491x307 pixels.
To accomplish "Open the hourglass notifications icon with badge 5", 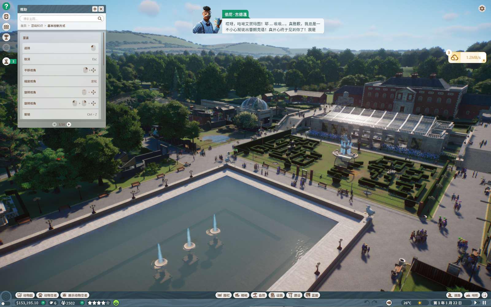I will click(6, 61).
